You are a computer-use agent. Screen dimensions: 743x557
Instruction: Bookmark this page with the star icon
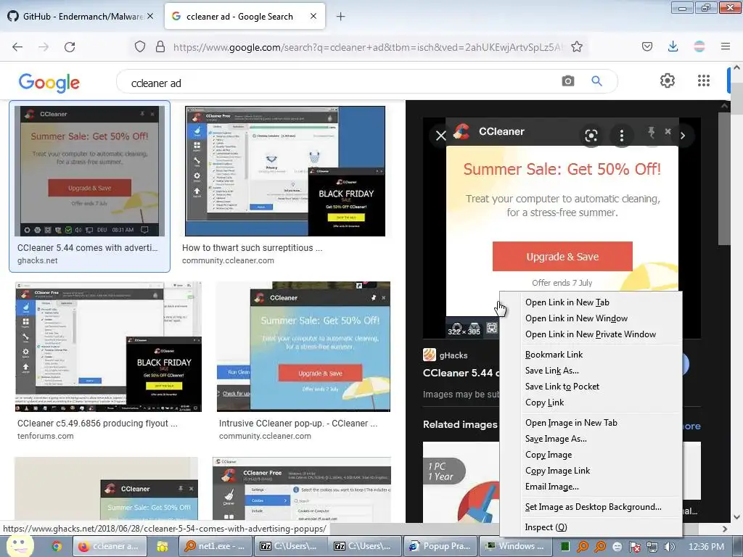coord(577,47)
